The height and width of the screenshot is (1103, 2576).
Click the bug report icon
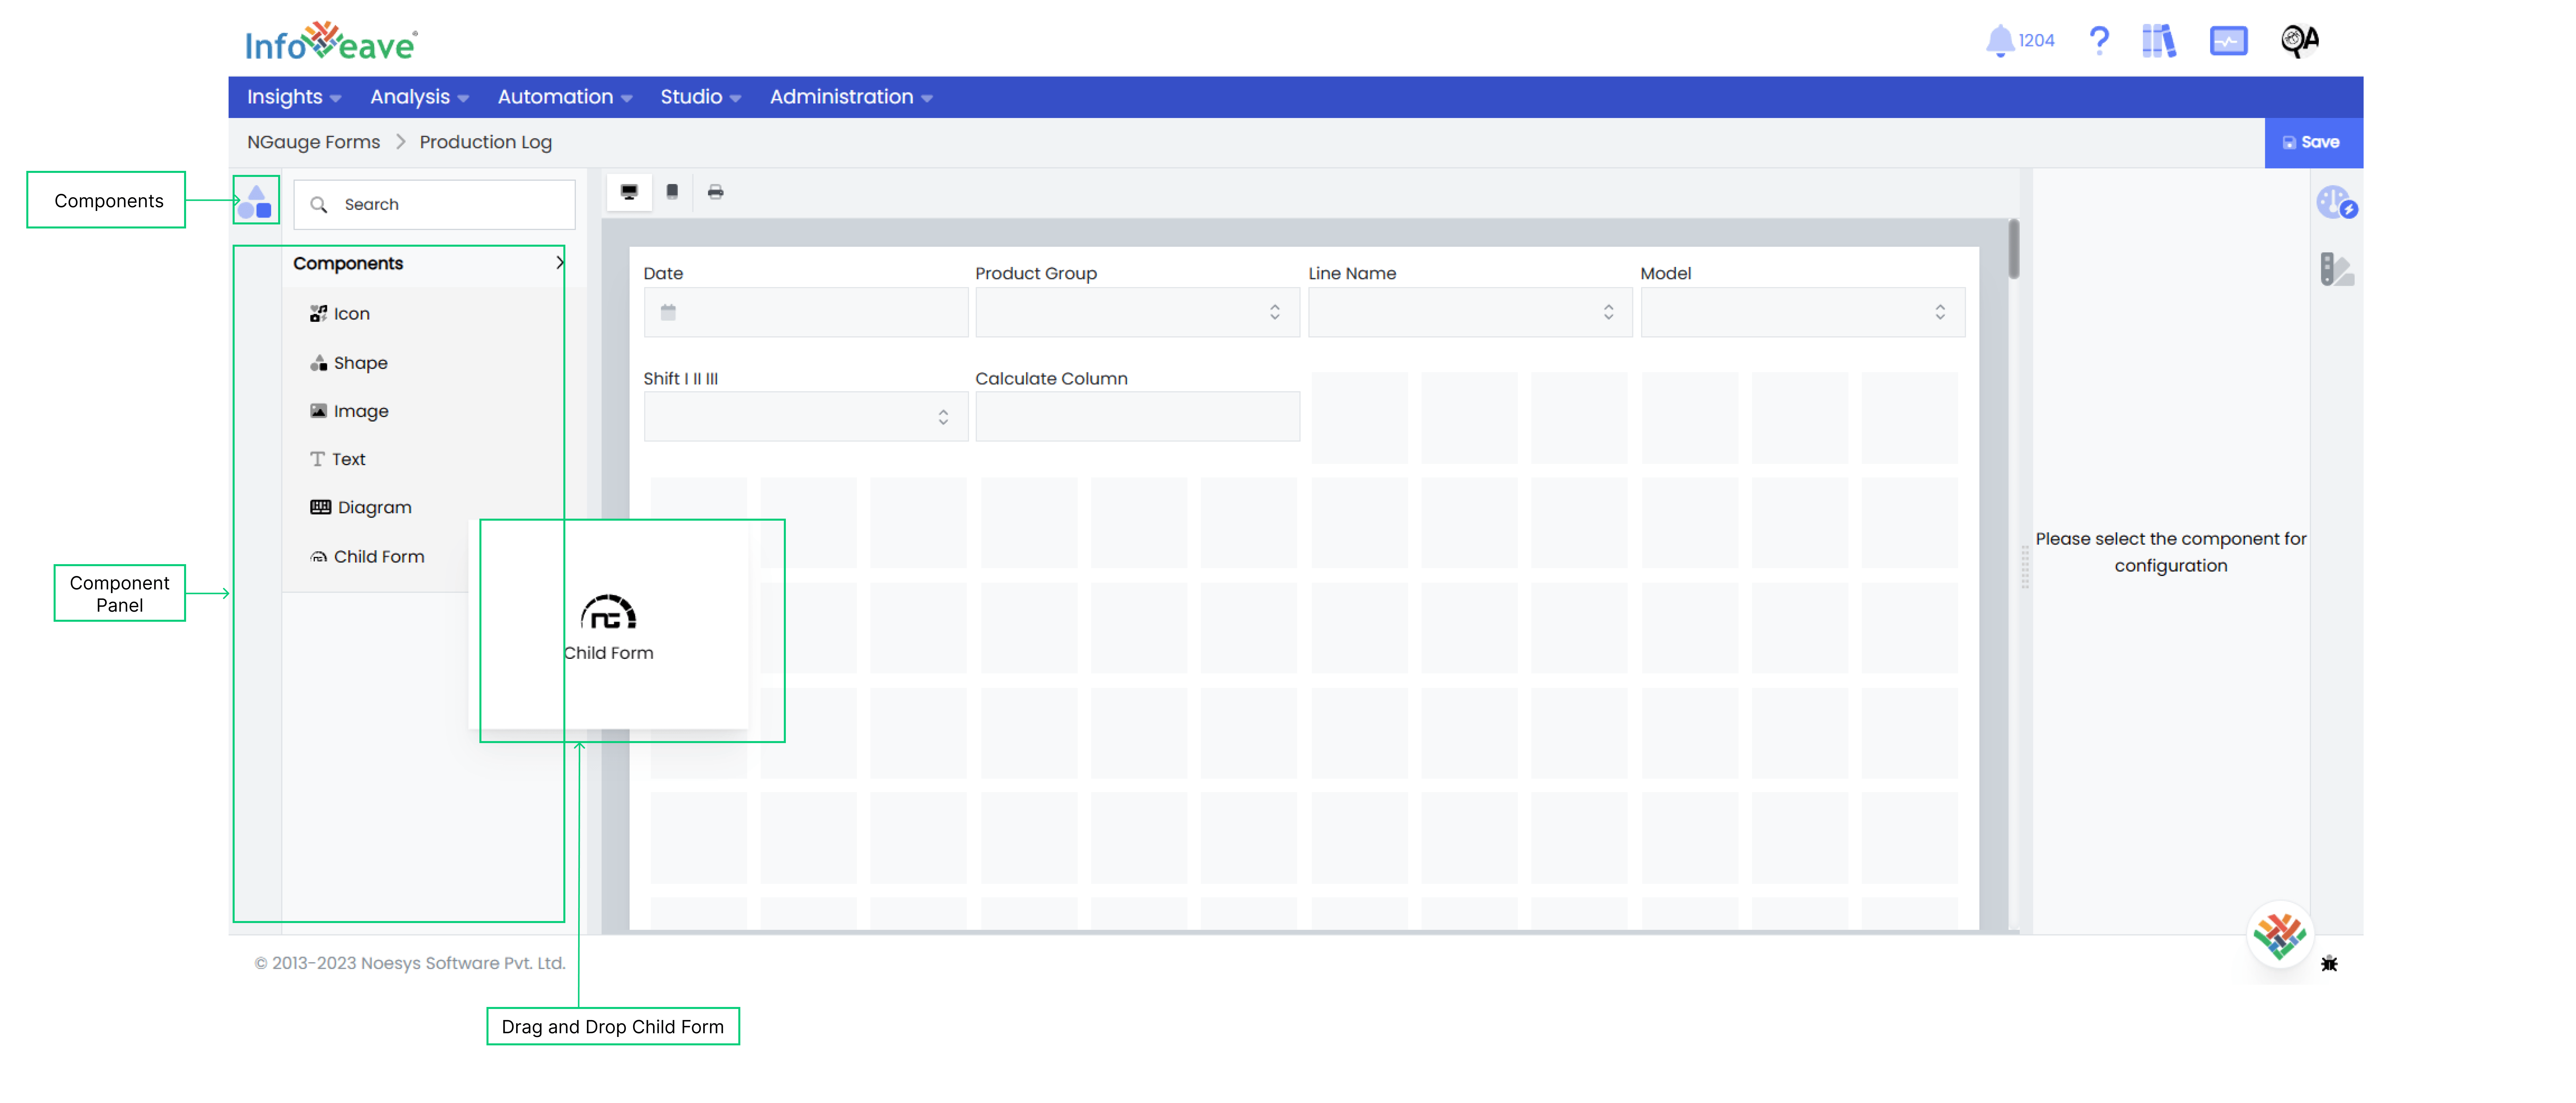tap(2329, 964)
